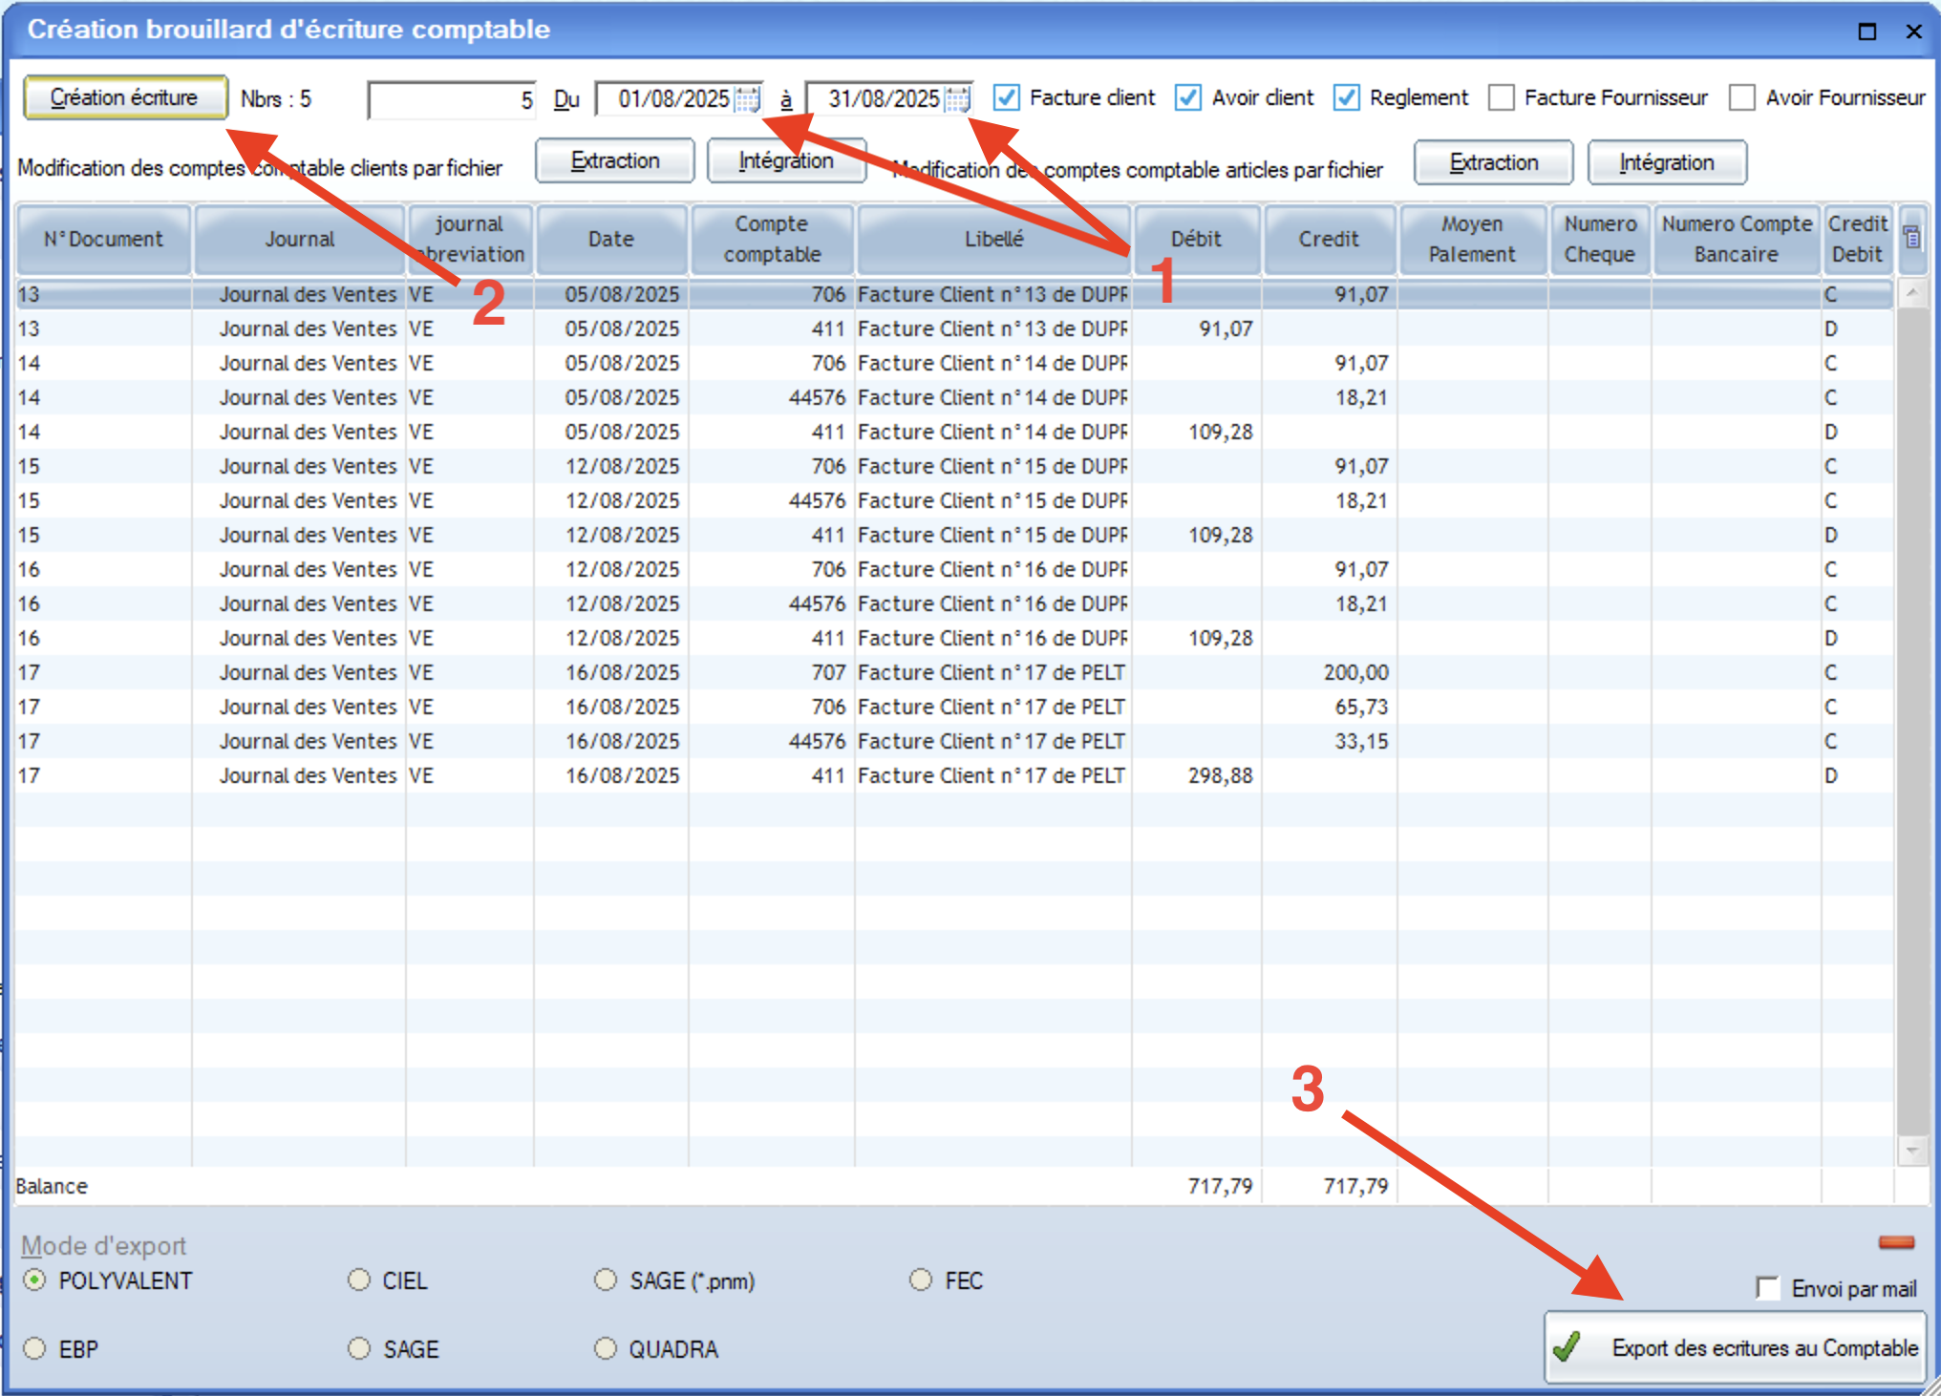Sort by Libellé column header
This screenshot has height=1396, width=1941.
(993, 239)
